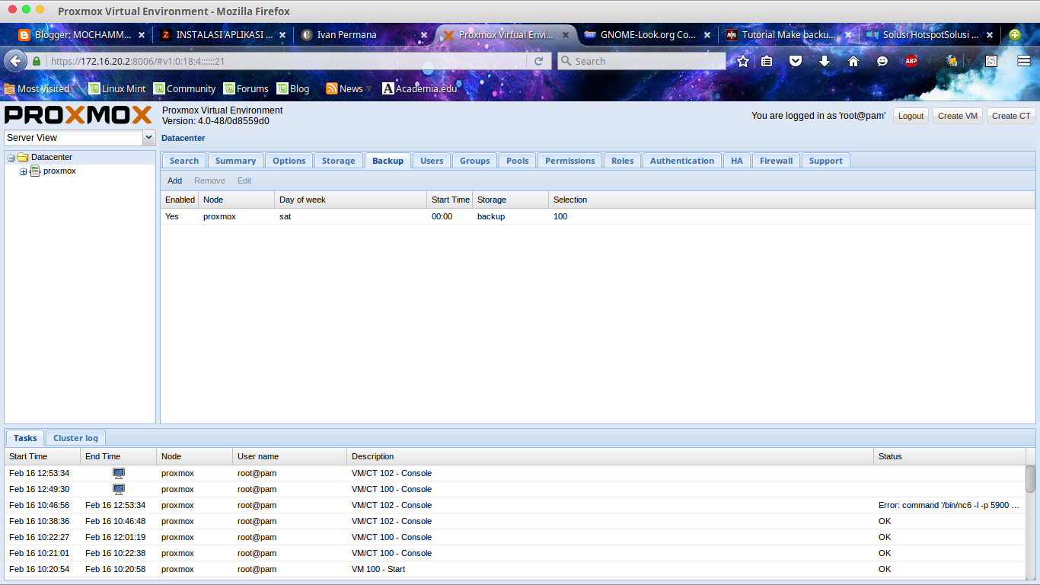Close the INSTALASI APLIKASI tab
1040x585 pixels.
[283, 35]
